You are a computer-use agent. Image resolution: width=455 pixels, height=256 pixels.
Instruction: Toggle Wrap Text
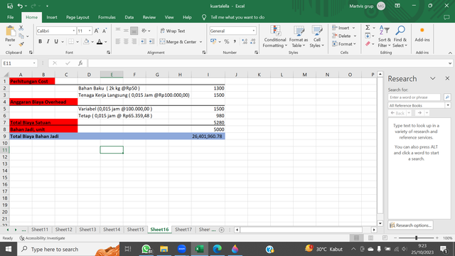pyautogui.click(x=173, y=31)
